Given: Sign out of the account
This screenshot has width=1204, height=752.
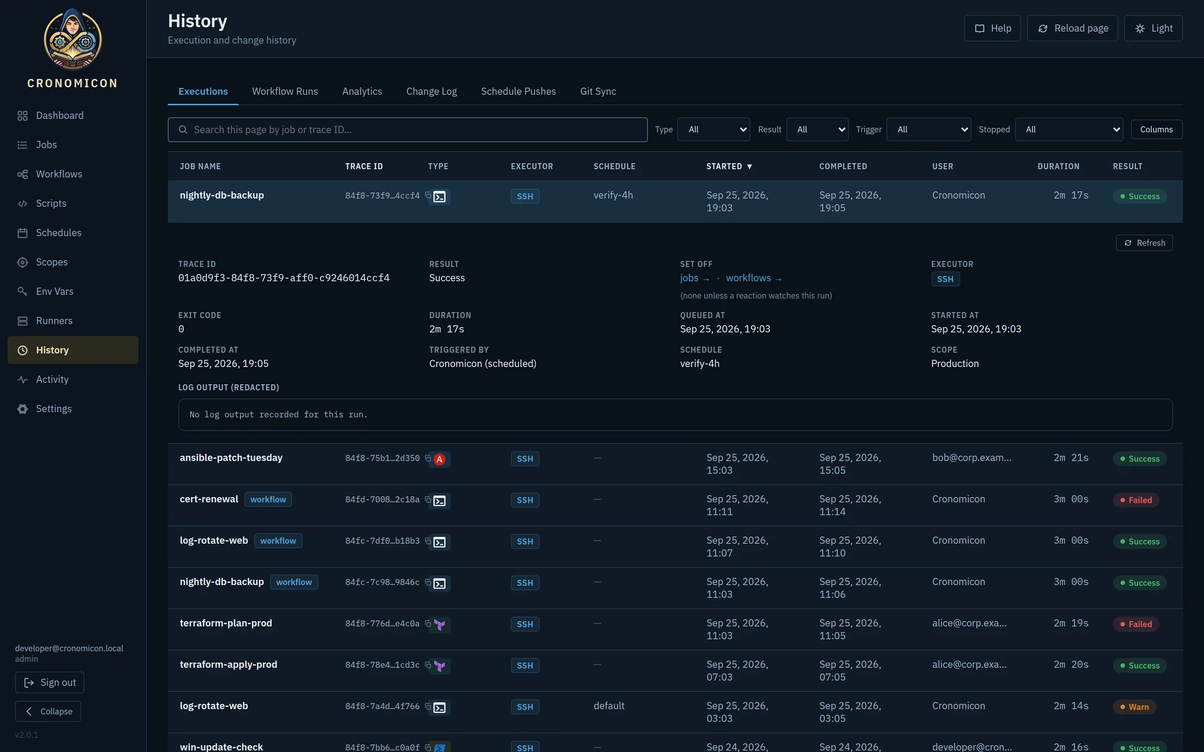Looking at the screenshot, I should tap(50, 682).
